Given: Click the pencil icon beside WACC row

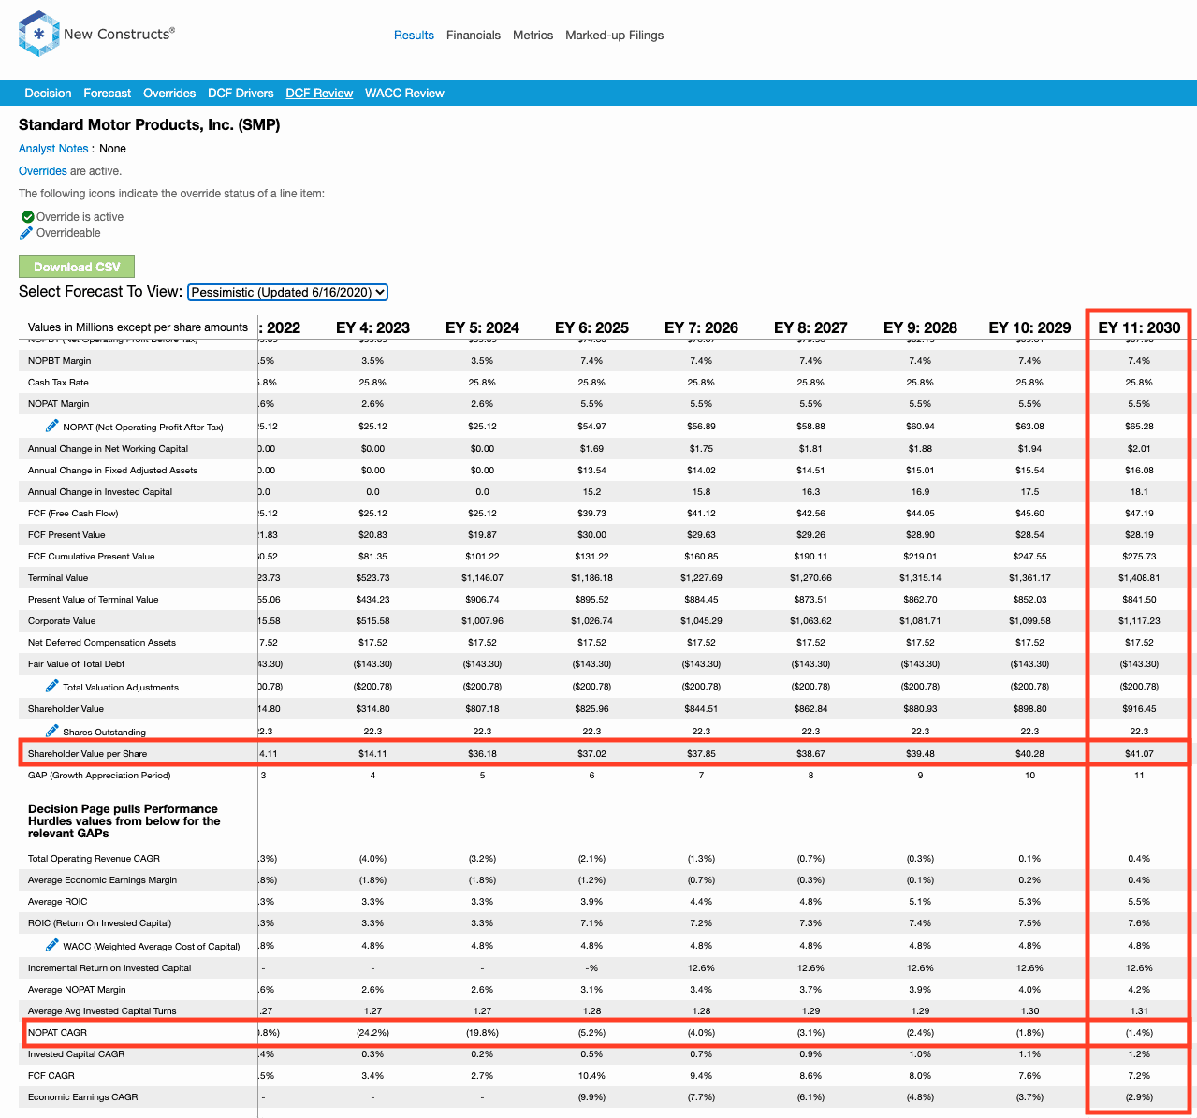Looking at the screenshot, I should [x=52, y=945].
